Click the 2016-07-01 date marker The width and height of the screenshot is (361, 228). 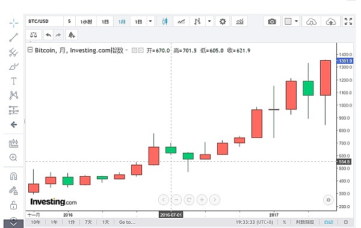[x=171, y=215]
